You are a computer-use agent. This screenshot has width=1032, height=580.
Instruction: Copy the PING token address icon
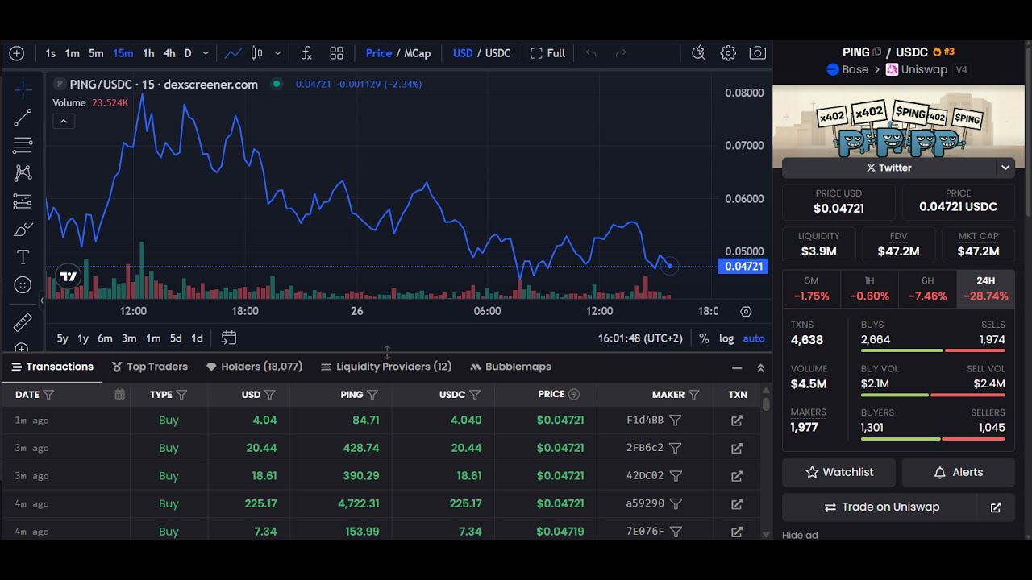pyautogui.click(x=877, y=52)
